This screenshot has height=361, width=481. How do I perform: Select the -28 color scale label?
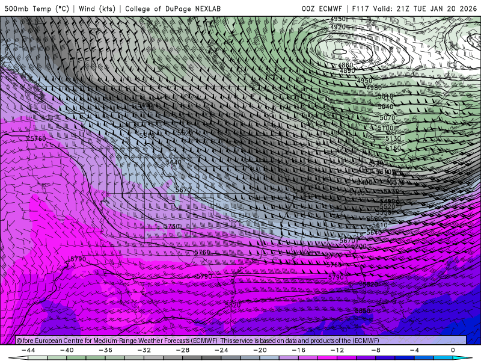coord(183,350)
